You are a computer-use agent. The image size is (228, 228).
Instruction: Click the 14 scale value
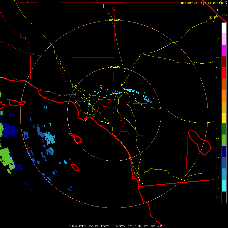pos(218,158)
